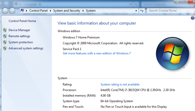Click the Forward navigation arrow button
Image resolution: width=195 pixels, height=111 pixels.
(x=12, y=11)
